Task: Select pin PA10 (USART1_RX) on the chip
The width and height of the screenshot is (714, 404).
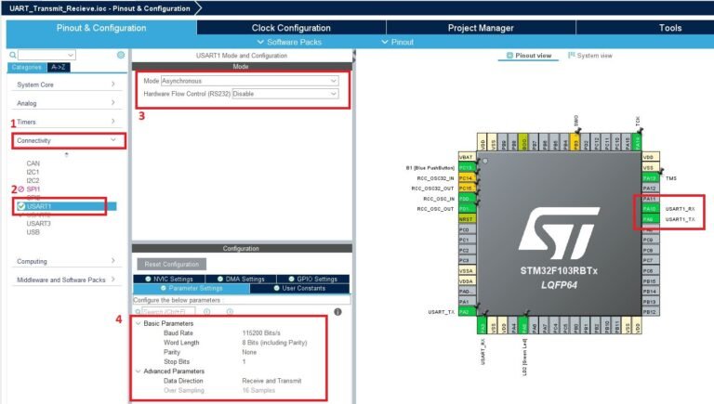Action: [x=649, y=209]
